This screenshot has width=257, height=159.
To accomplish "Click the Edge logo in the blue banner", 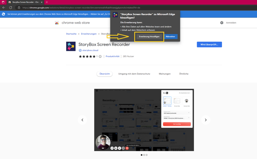I will click(3, 14).
